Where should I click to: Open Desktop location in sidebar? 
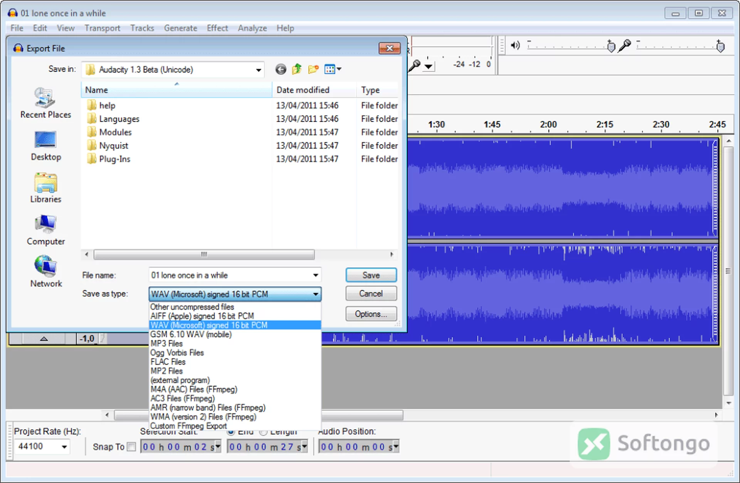point(45,146)
